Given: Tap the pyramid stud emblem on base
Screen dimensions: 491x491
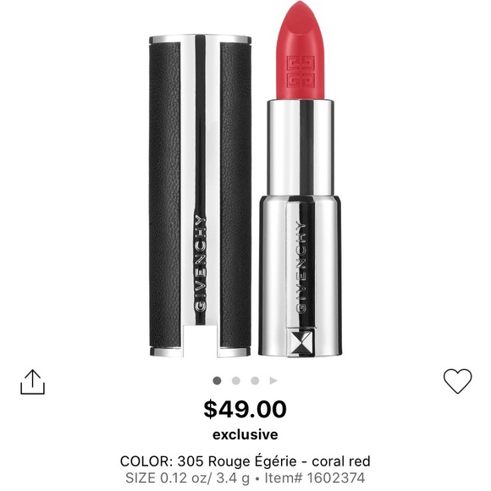Looking at the screenshot, I should 301,342.
